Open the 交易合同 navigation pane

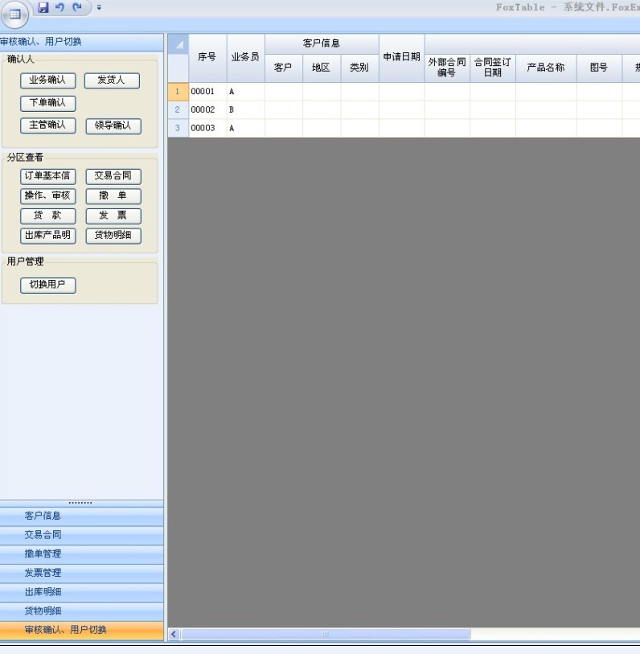tap(82, 535)
